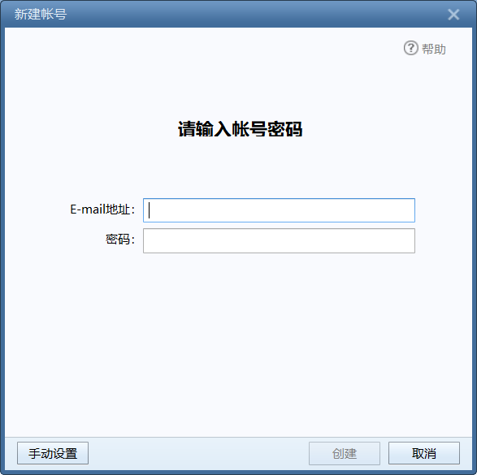This screenshot has height=475, width=477.
Task: Close the 新建帐号 dialog with X
Action: [453, 15]
